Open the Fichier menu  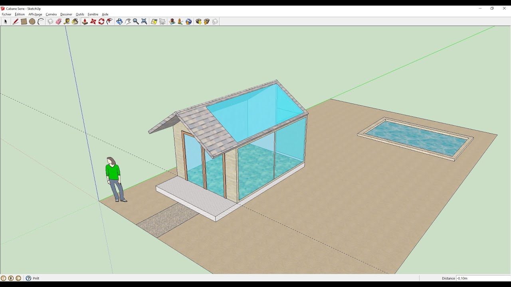(6, 14)
